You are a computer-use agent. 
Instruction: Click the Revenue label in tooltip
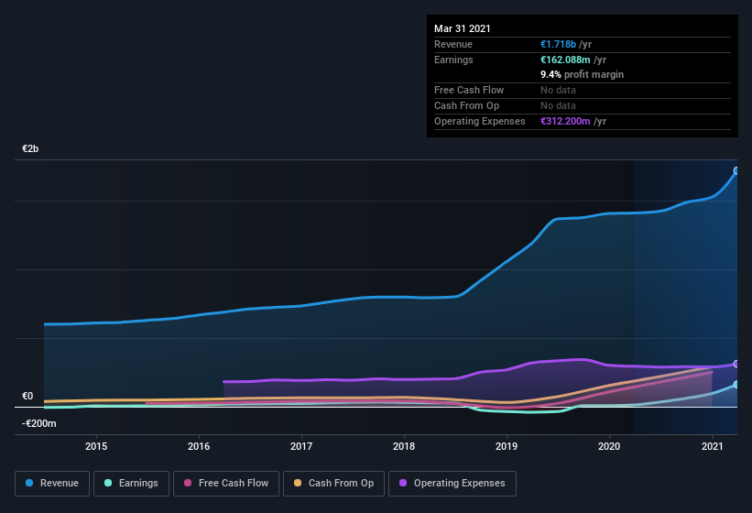[x=453, y=44]
